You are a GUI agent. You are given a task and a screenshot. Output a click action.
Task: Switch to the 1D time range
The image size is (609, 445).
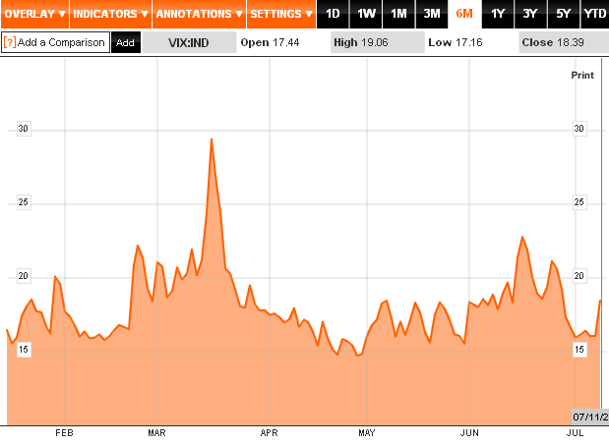point(333,14)
